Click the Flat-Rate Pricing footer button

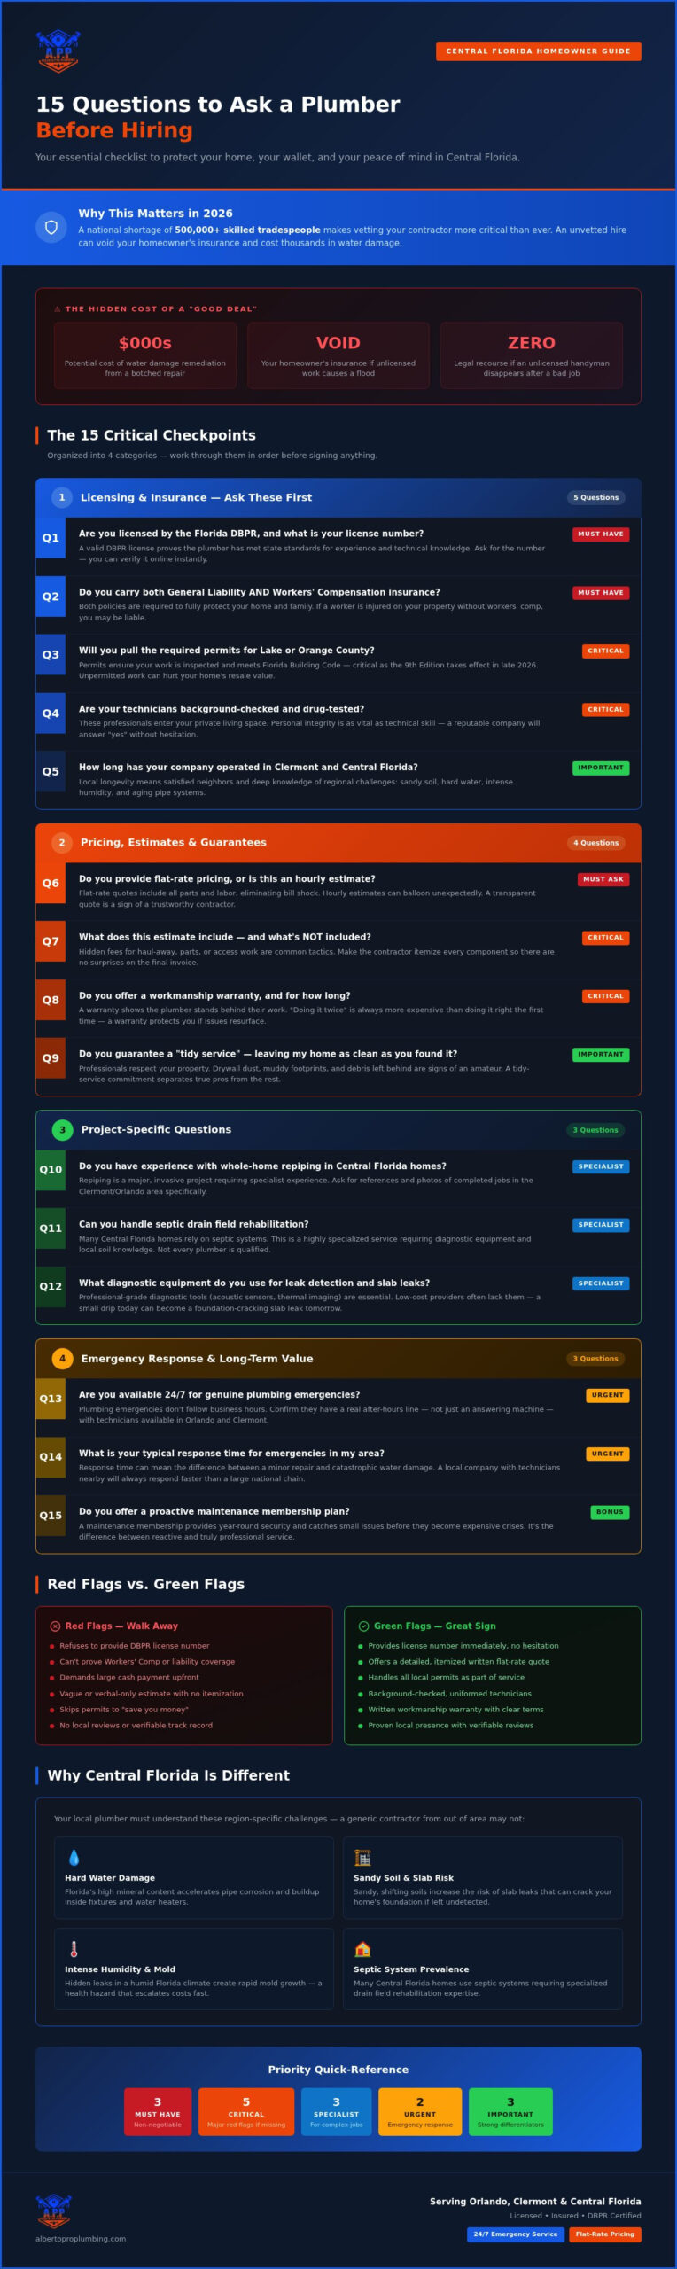(x=605, y=2234)
